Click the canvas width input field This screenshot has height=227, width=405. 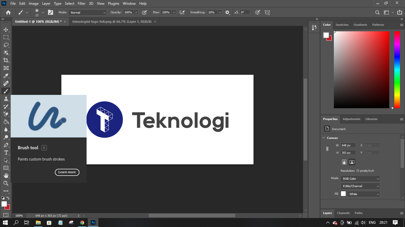[x=348, y=145]
